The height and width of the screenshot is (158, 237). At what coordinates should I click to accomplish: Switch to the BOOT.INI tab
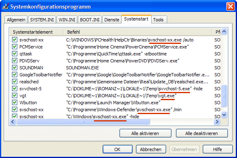tap(90, 20)
